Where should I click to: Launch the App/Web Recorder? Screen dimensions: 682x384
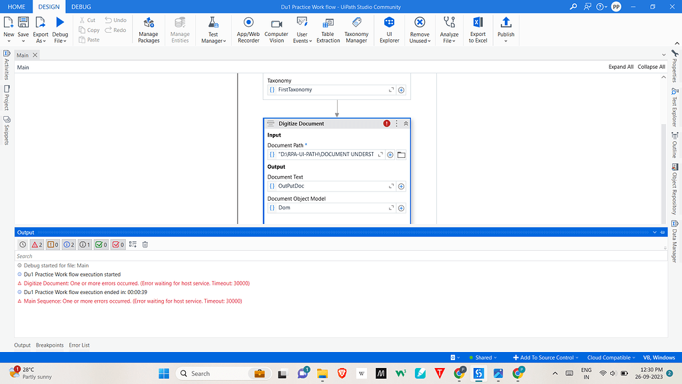pyautogui.click(x=248, y=30)
